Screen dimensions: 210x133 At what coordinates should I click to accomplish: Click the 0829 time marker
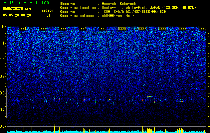tap(182, 29)
